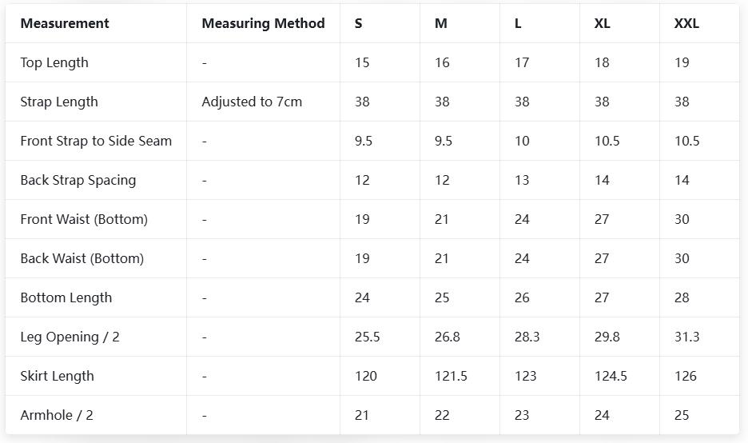Image resolution: width=748 pixels, height=443 pixels.
Task: Click the M size column header
Action: tap(441, 23)
